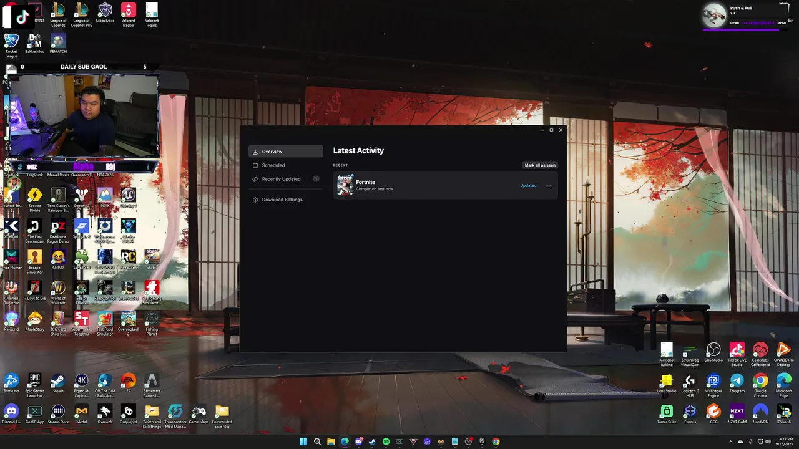
Task: Open TikTok LIVE Studio shortcut
Action: tap(737, 354)
